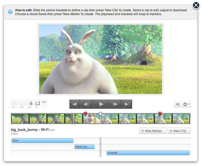Image resolution: width=202 pixels, height=166 pixels.
Task: Click the frames value 12 in the timecode
Action: coord(38,104)
